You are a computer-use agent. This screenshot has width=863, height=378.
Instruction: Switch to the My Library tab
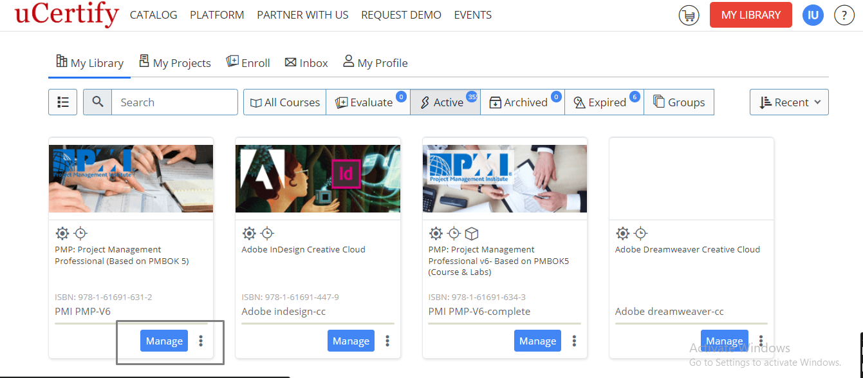pos(89,62)
